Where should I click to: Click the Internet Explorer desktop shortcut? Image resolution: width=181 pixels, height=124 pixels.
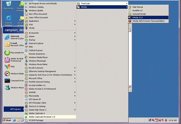(9, 20)
